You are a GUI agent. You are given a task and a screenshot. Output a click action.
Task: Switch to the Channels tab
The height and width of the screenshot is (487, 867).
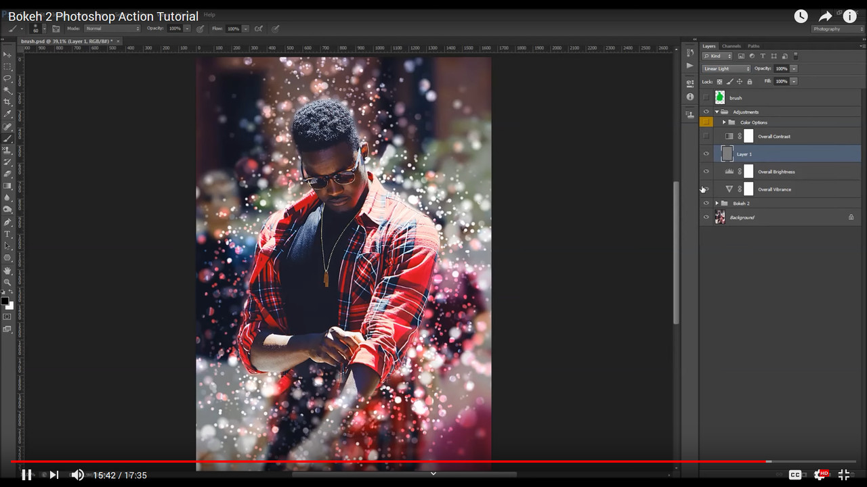click(x=731, y=46)
